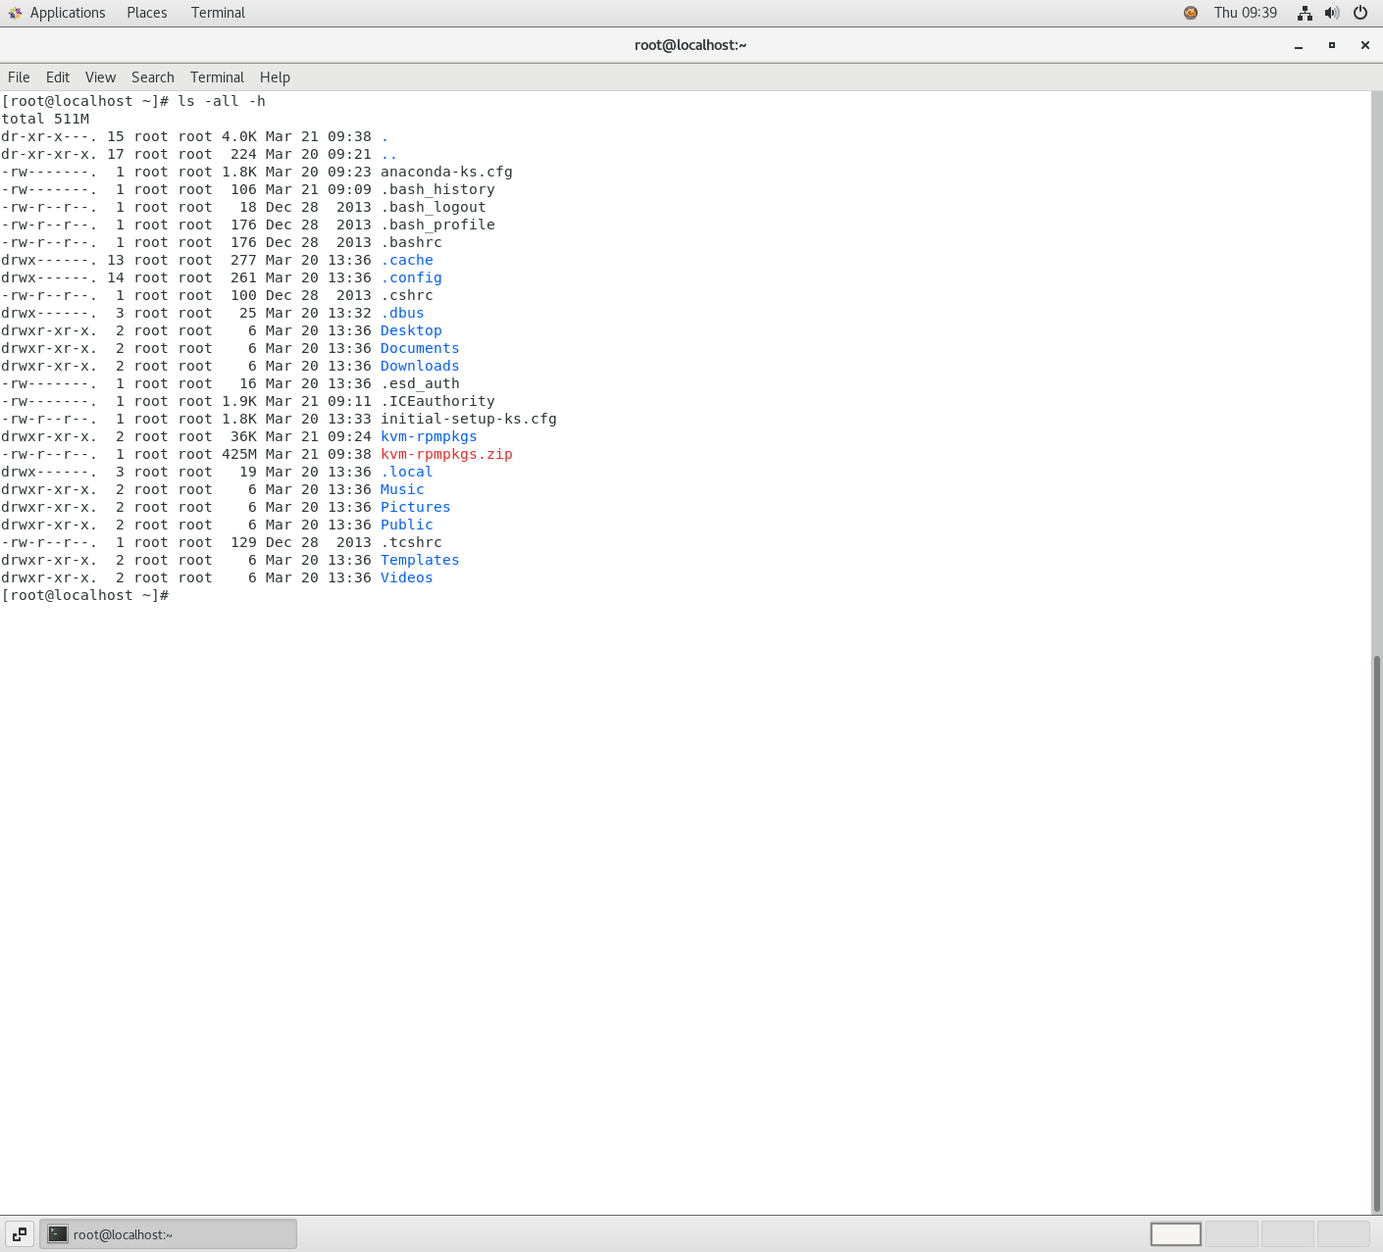Open the Terminal menu in menu bar

click(x=217, y=77)
